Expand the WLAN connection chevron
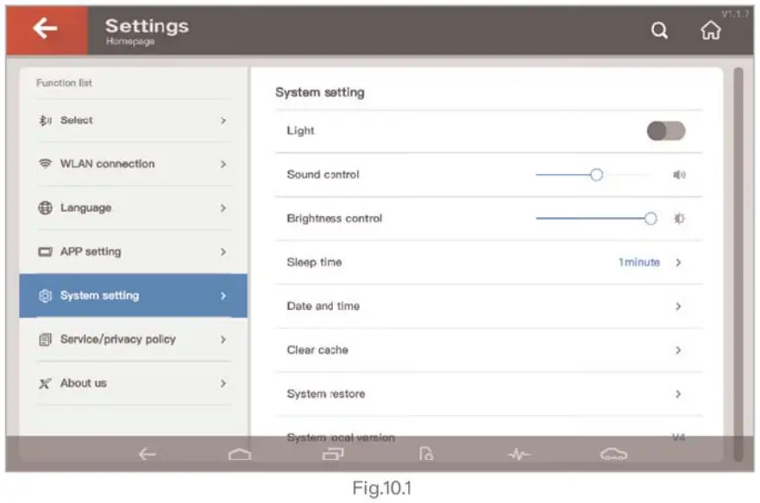This screenshot has width=760, height=503. click(x=223, y=165)
